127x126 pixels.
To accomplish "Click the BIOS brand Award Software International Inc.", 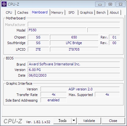I will point(74,64).
